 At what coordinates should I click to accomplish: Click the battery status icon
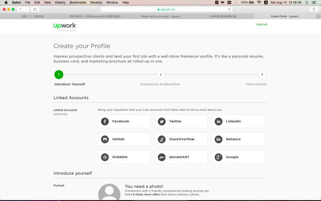click(251, 3)
